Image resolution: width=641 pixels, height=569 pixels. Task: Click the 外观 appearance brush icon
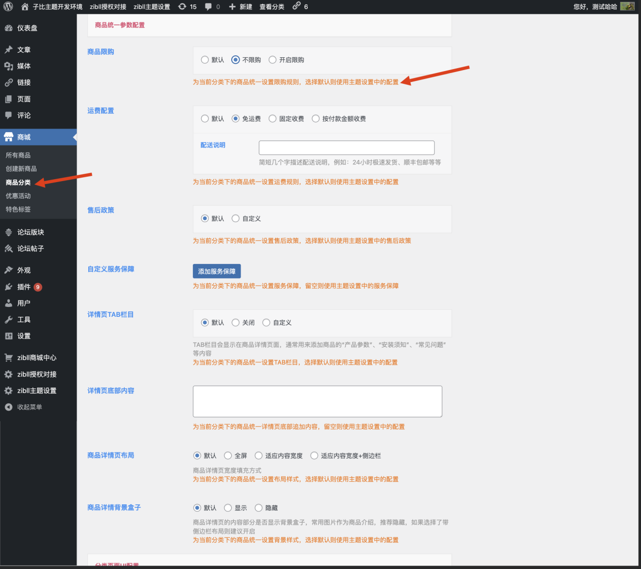[8, 270]
